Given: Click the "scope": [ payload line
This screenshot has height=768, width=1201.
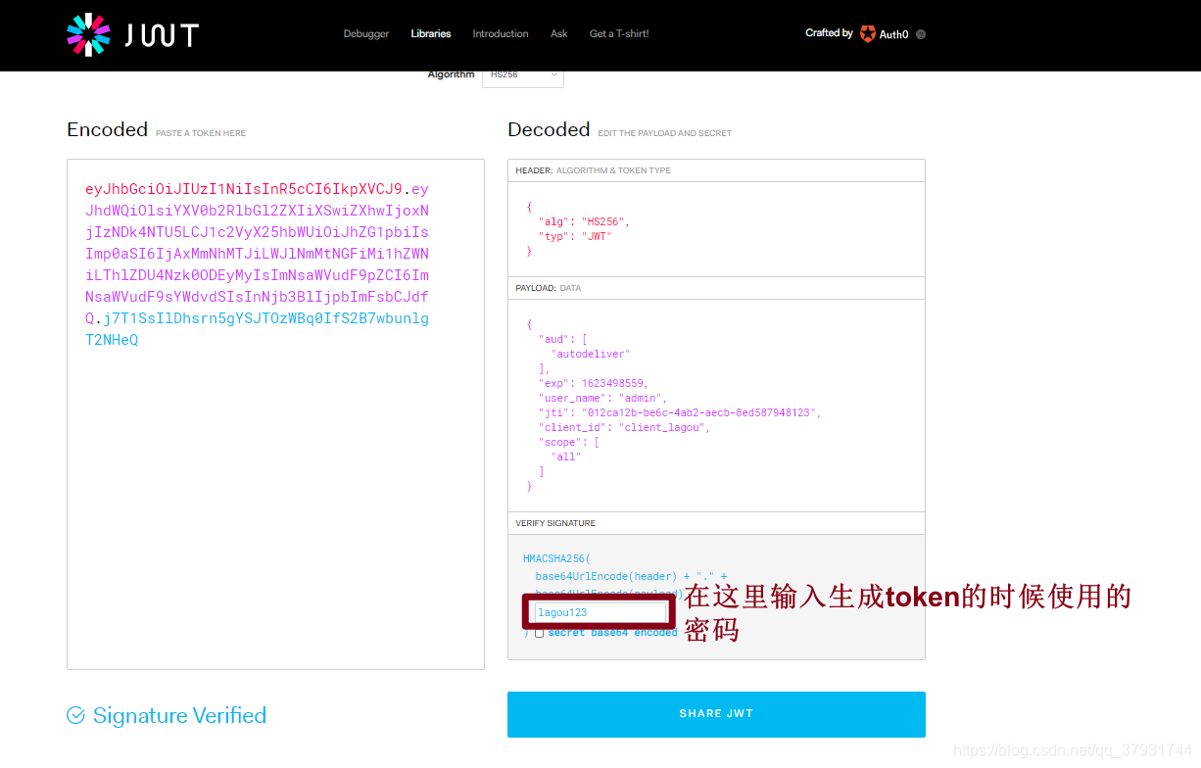Looking at the screenshot, I should pyautogui.click(x=569, y=442).
